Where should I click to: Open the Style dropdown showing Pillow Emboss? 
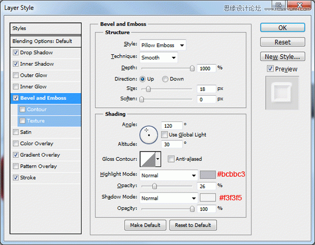pyautogui.click(x=163, y=45)
